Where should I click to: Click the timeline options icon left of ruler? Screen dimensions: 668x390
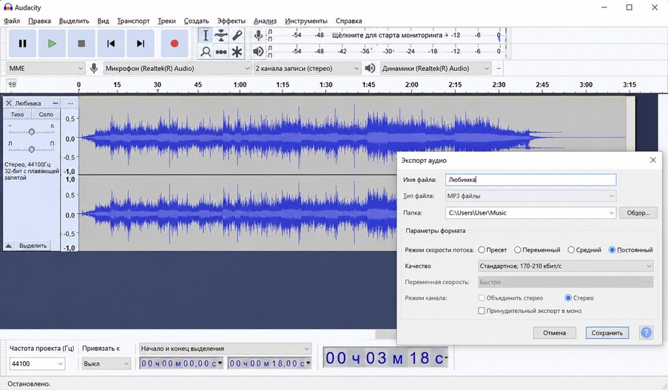click(x=12, y=84)
